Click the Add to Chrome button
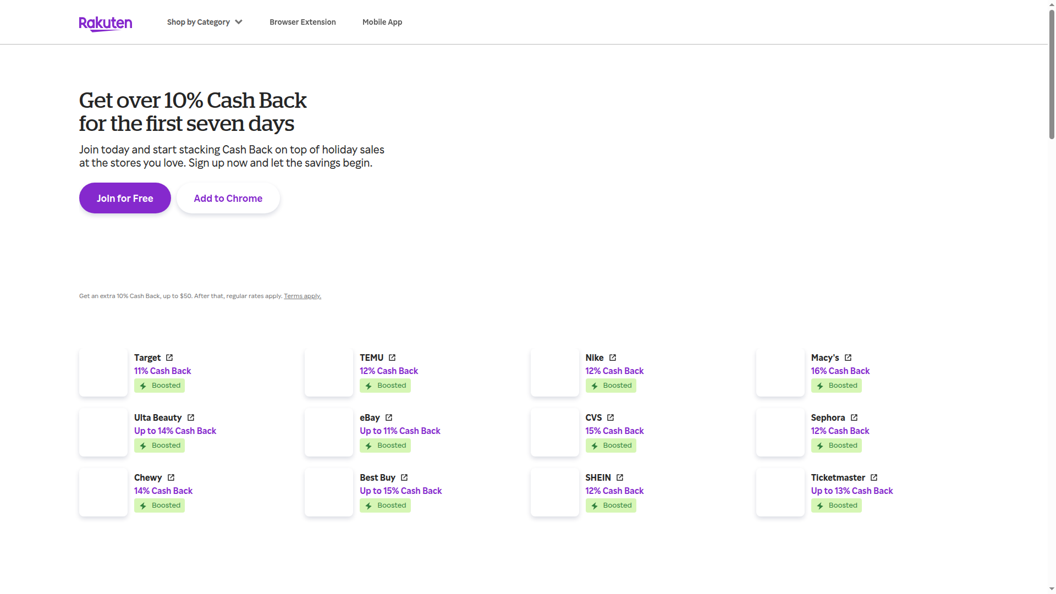This screenshot has width=1056, height=594. [x=228, y=198]
